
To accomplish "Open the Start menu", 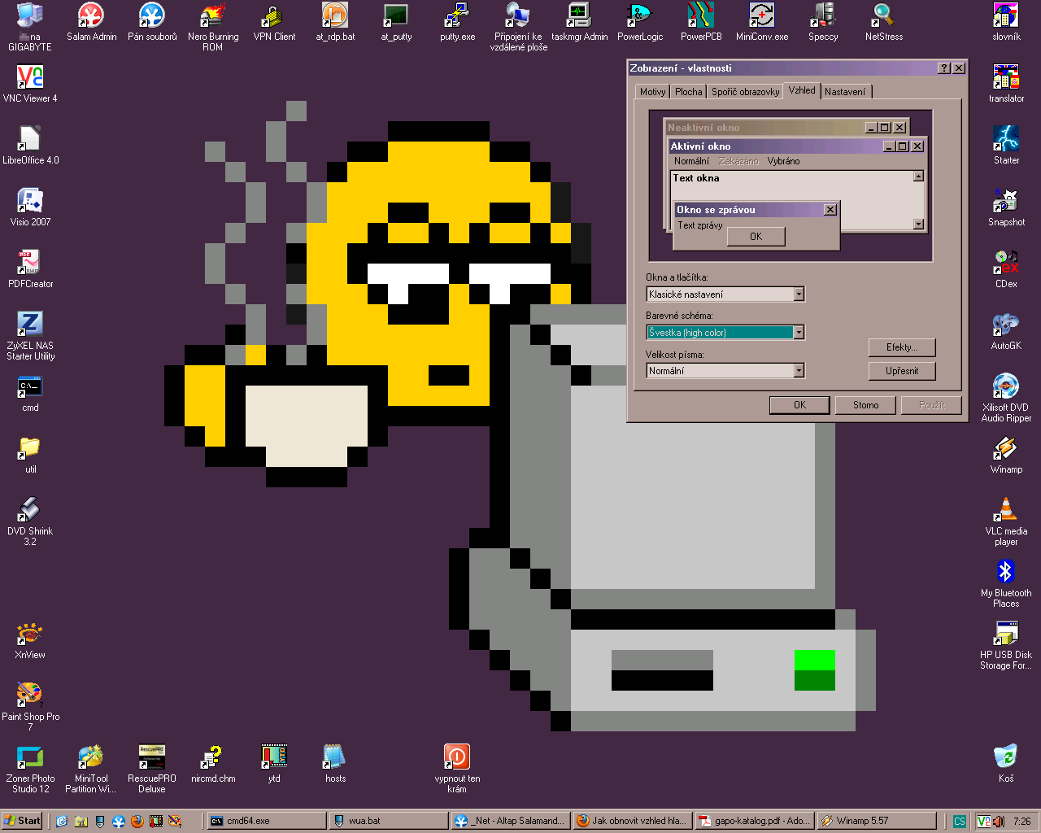I will click(x=22, y=821).
